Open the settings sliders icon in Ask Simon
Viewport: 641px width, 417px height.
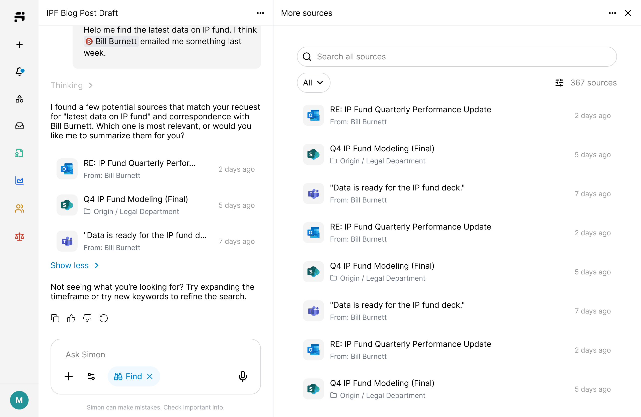tap(91, 376)
